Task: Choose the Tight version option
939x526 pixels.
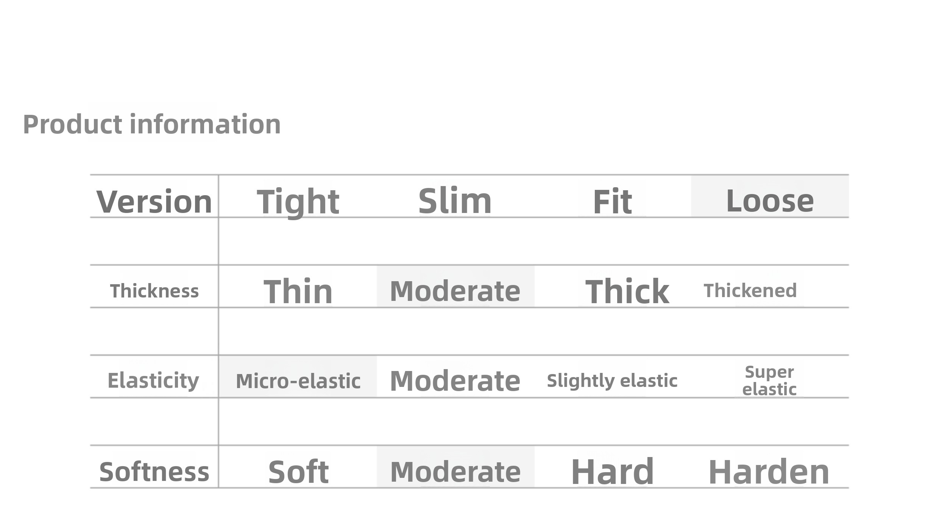Action: click(x=298, y=201)
